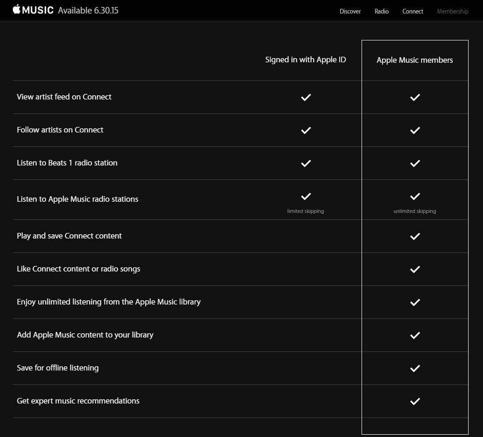483x437 pixels.
Task: Click the Apple Music members column header
Action: (x=415, y=60)
